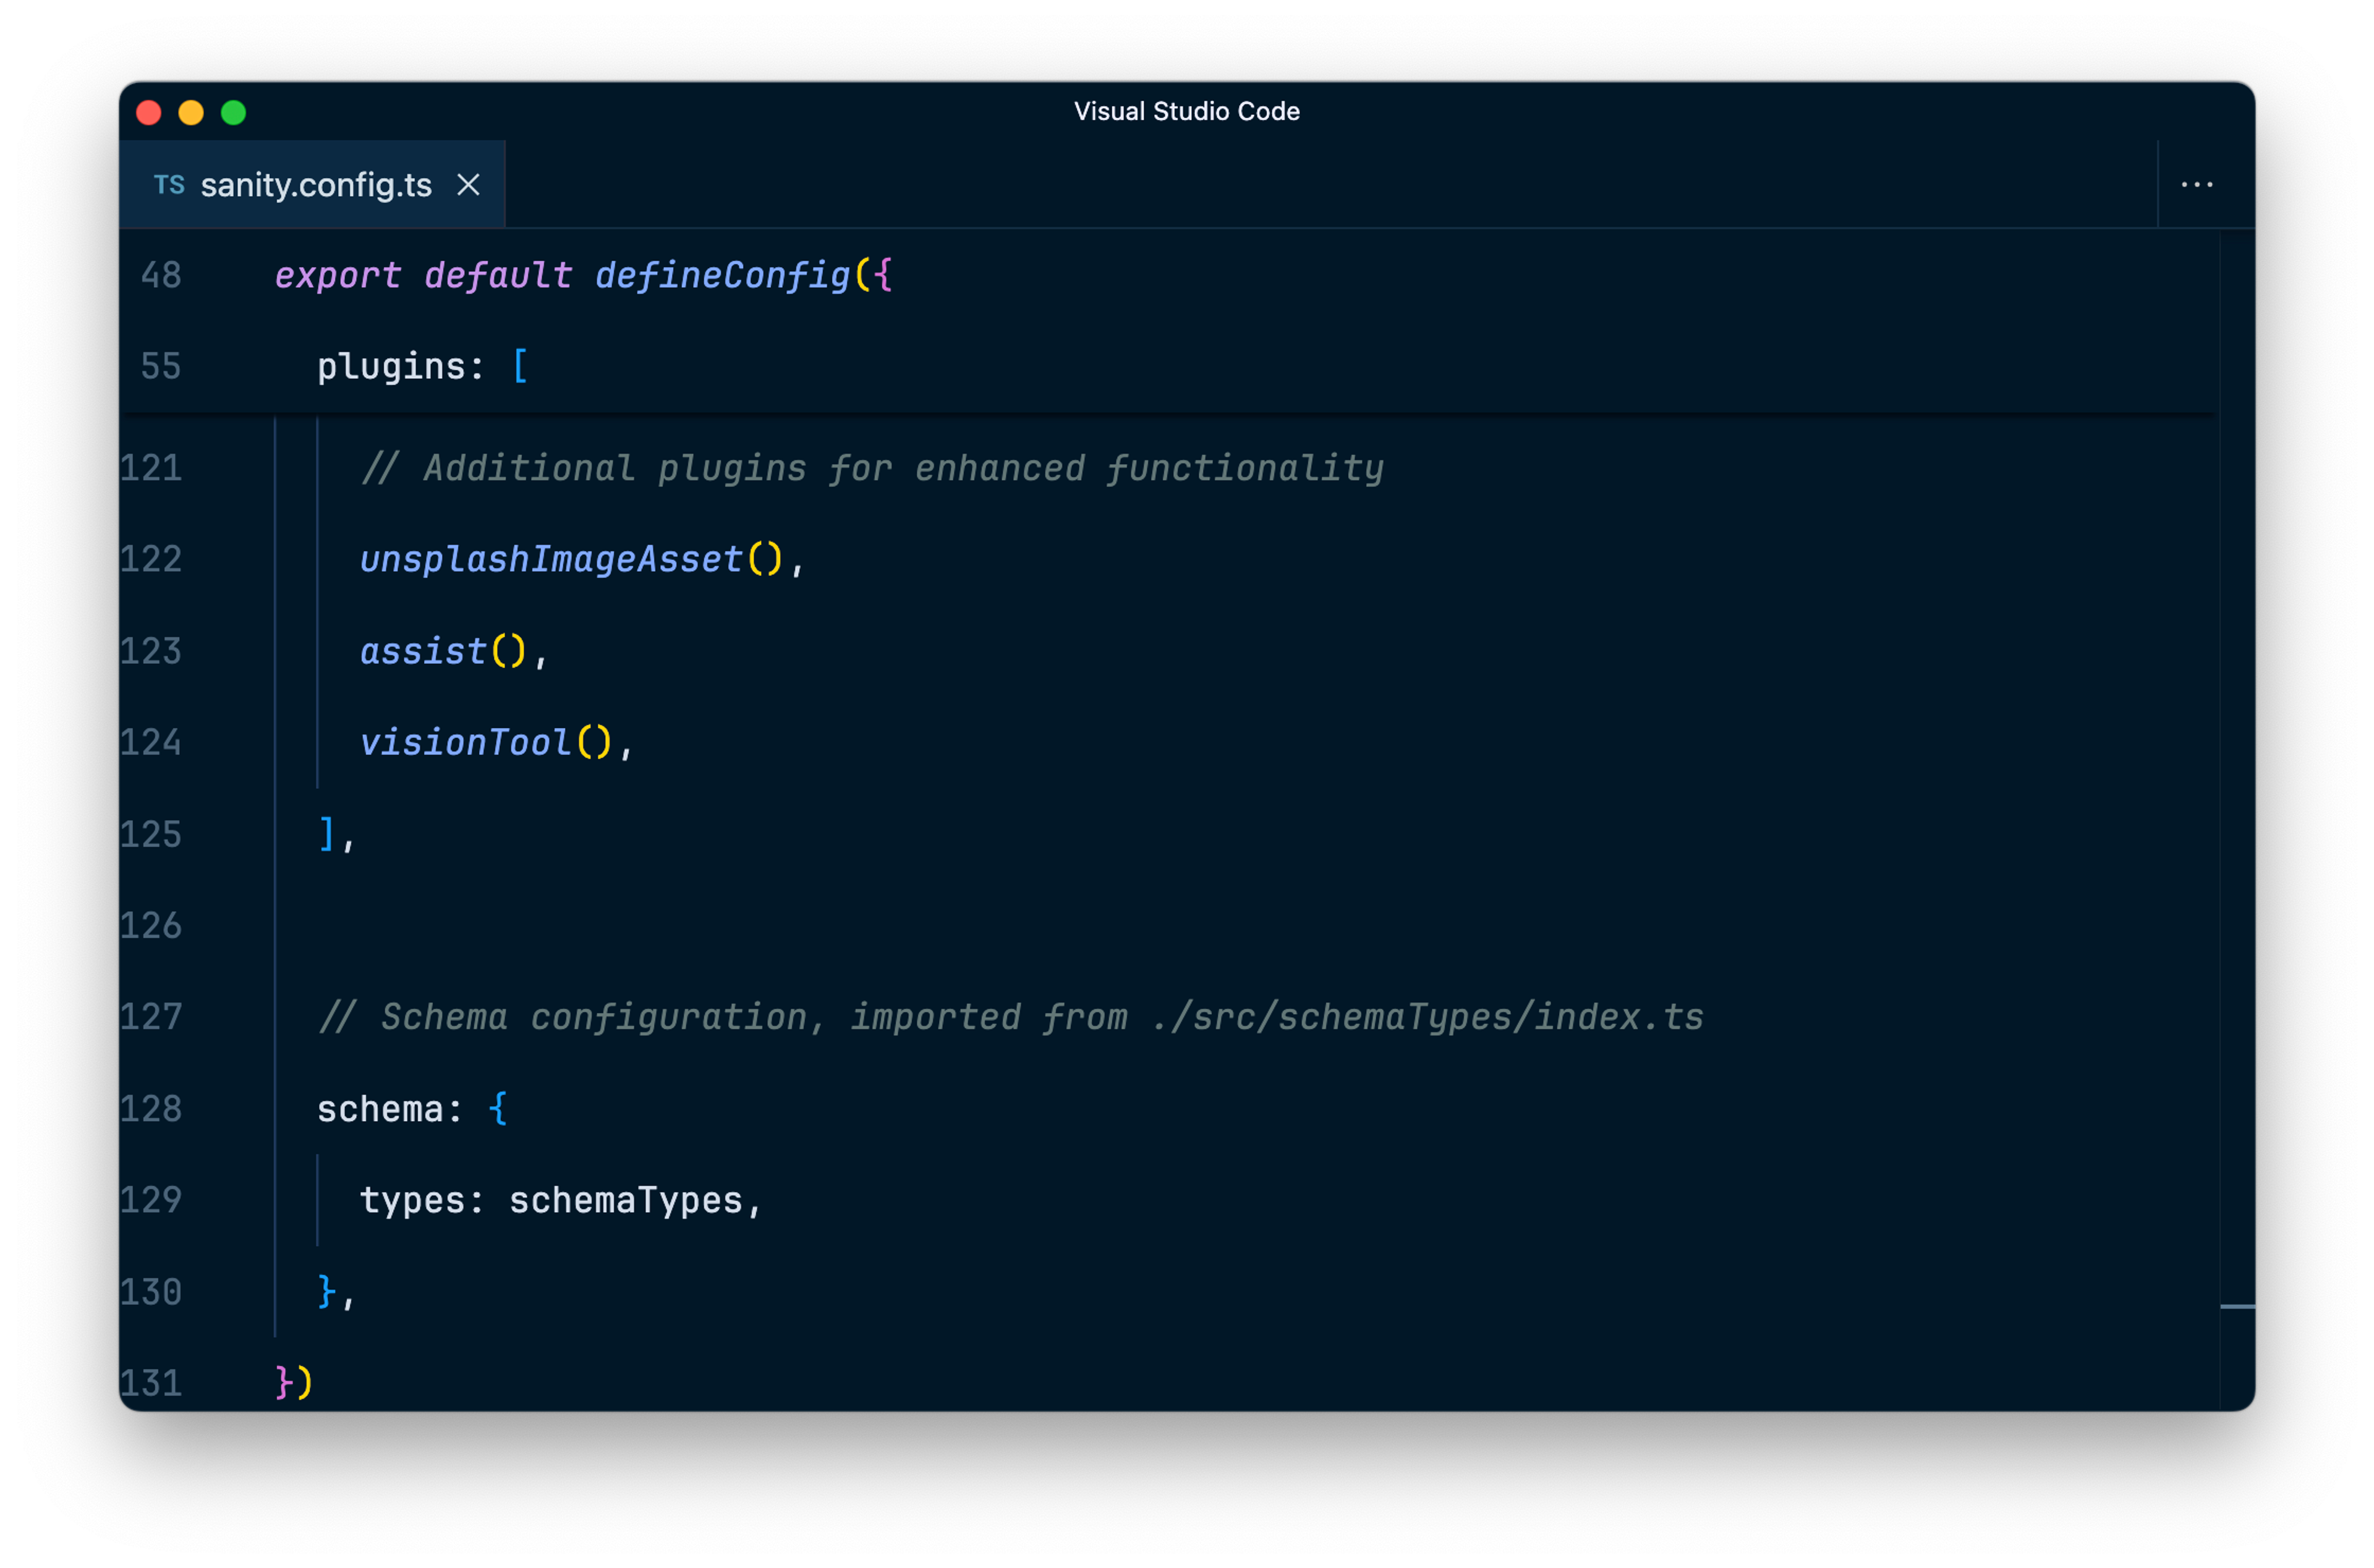Click the visionTool function name
This screenshot has width=2374, height=1568.
coord(465,743)
